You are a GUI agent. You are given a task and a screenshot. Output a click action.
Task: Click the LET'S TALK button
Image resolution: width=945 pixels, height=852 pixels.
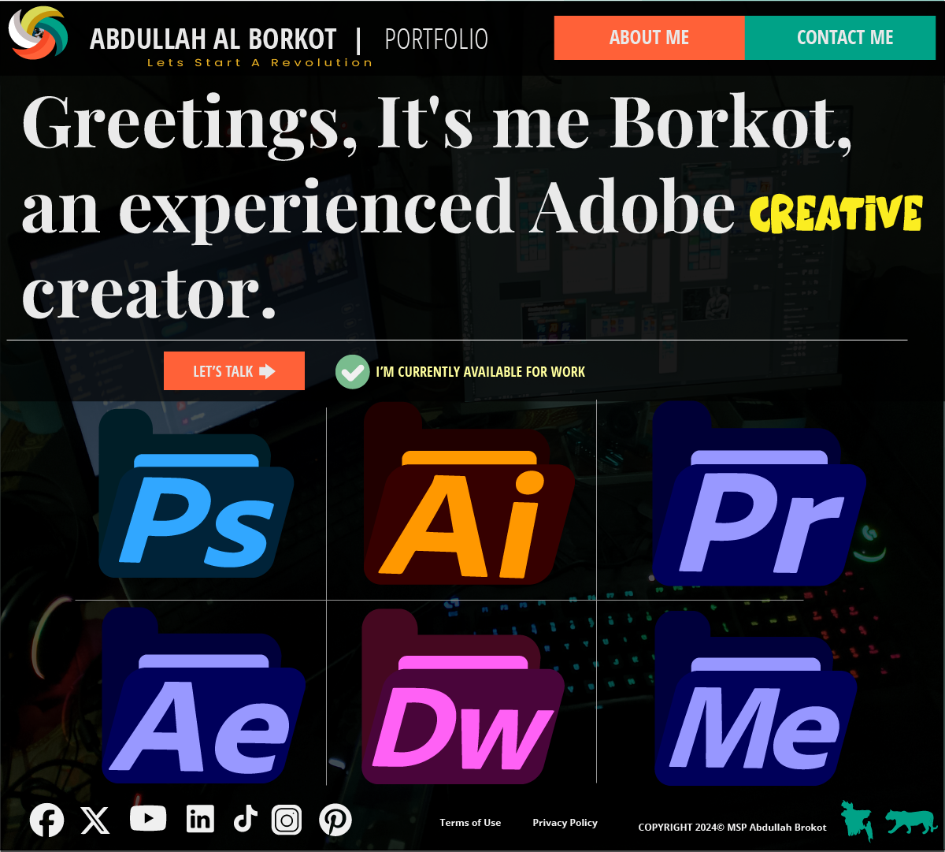coord(234,371)
